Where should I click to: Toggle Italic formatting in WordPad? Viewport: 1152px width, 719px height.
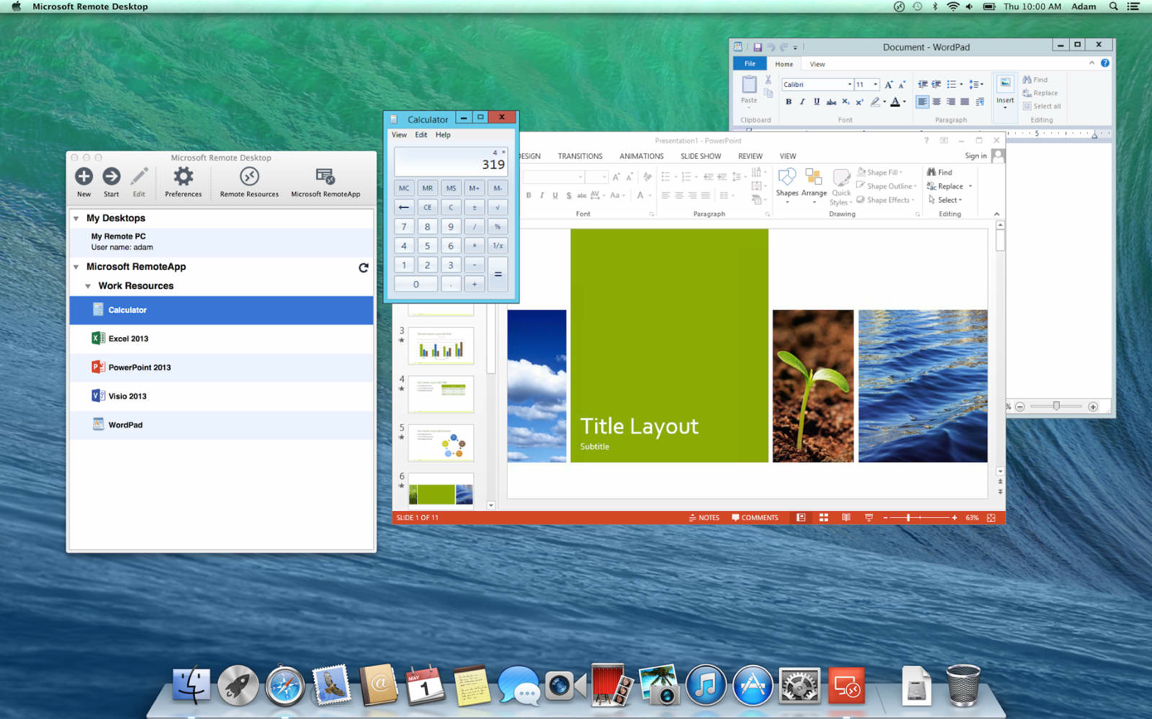(802, 102)
